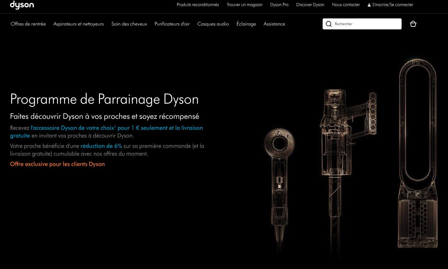
Task: Open Trouver un magasin link
Action: tap(245, 5)
